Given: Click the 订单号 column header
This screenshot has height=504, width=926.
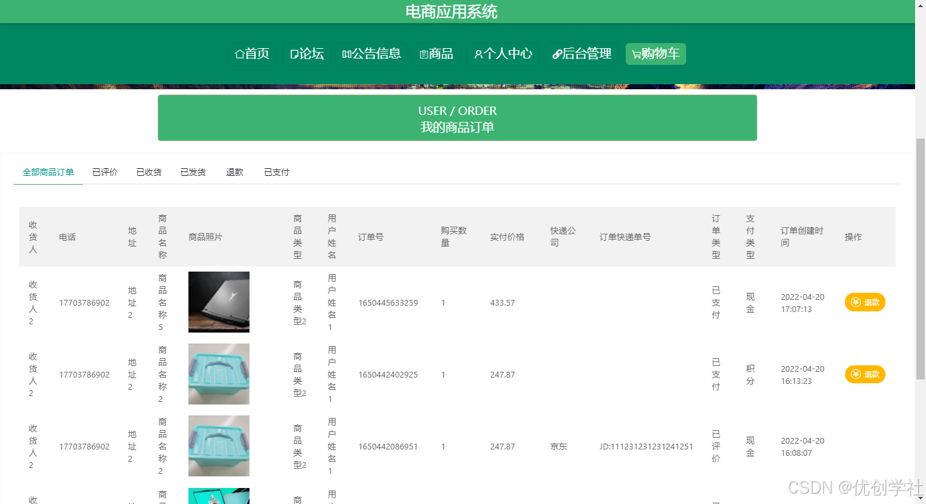Looking at the screenshot, I should point(371,237).
